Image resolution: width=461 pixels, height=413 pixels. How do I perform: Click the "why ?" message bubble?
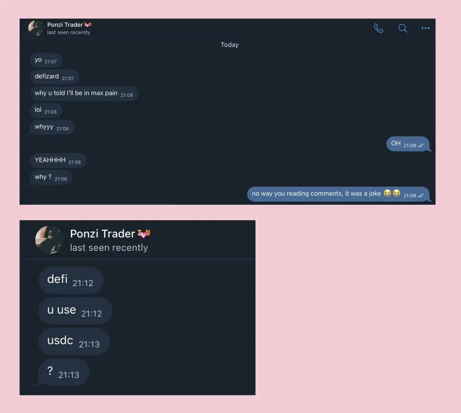(x=50, y=178)
